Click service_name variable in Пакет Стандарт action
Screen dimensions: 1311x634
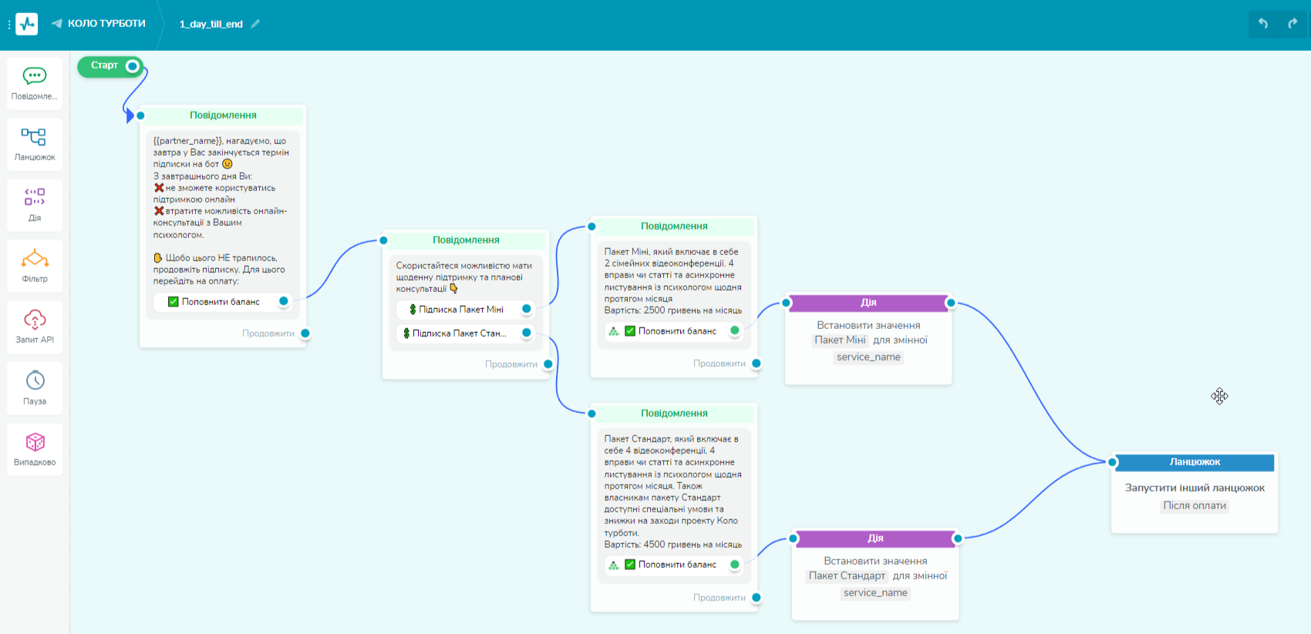[x=875, y=593]
